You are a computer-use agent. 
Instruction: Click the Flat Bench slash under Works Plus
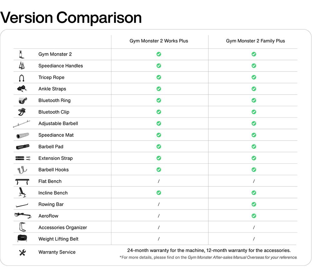point(158,181)
